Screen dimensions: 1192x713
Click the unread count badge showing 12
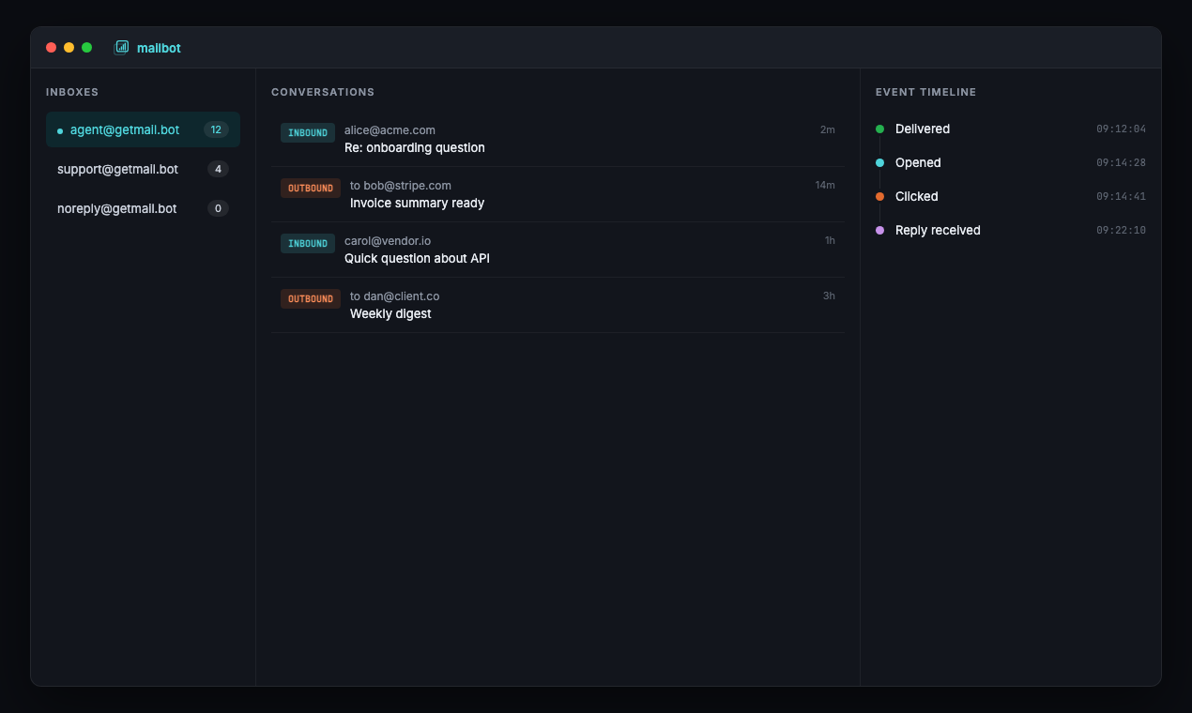(216, 130)
